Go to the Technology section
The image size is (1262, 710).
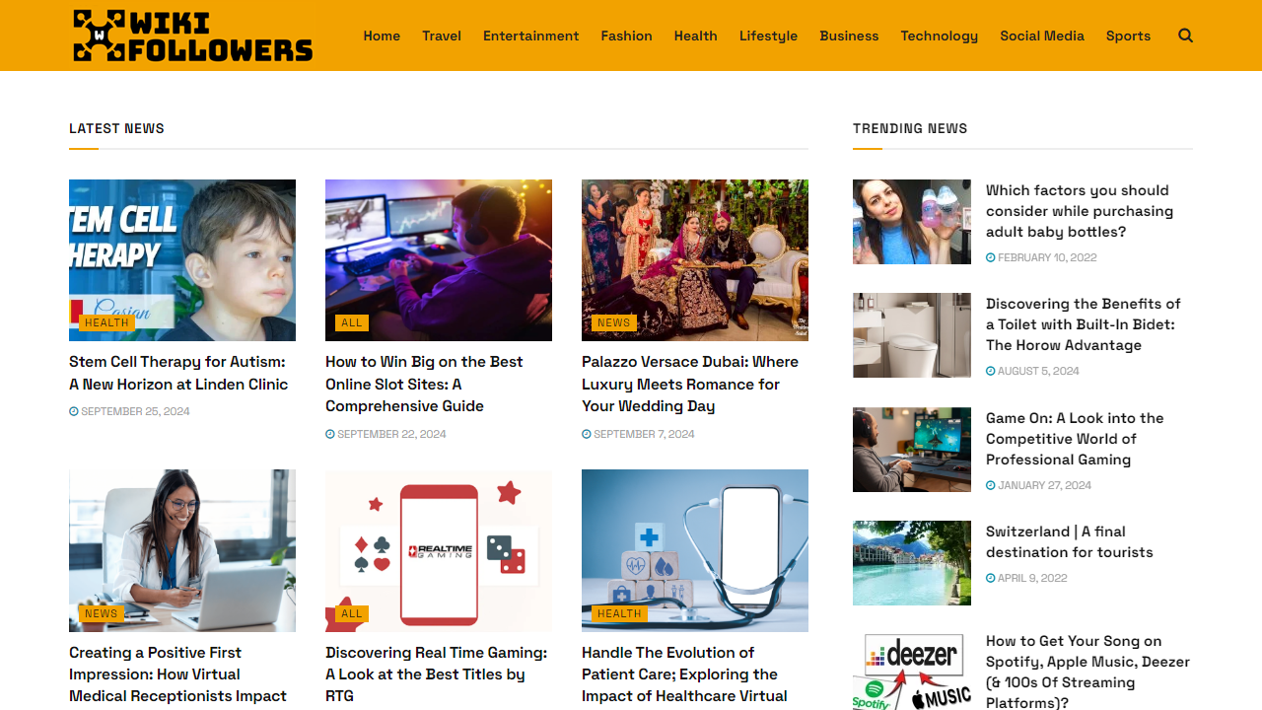939,35
